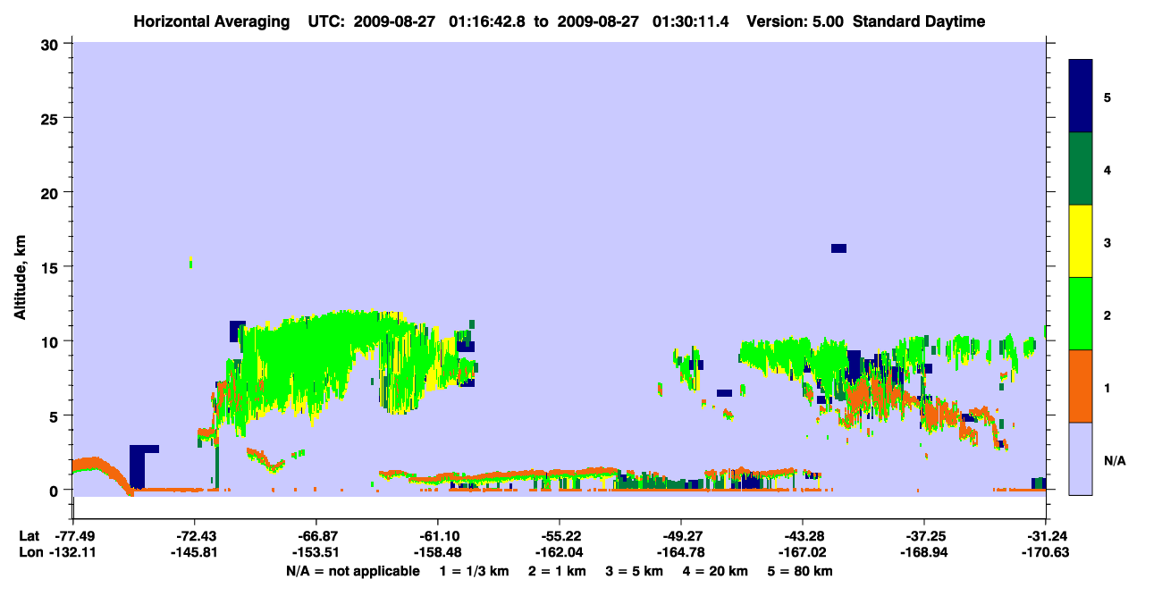Click the '2 = 1 km' legend text
The image size is (1162, 596).
(557, 570)
